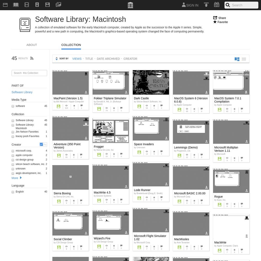Open the Sierra Boxing title link
The height and width of the screenshot is (261, 261).
pyautogui.click(x=62, y=193)
